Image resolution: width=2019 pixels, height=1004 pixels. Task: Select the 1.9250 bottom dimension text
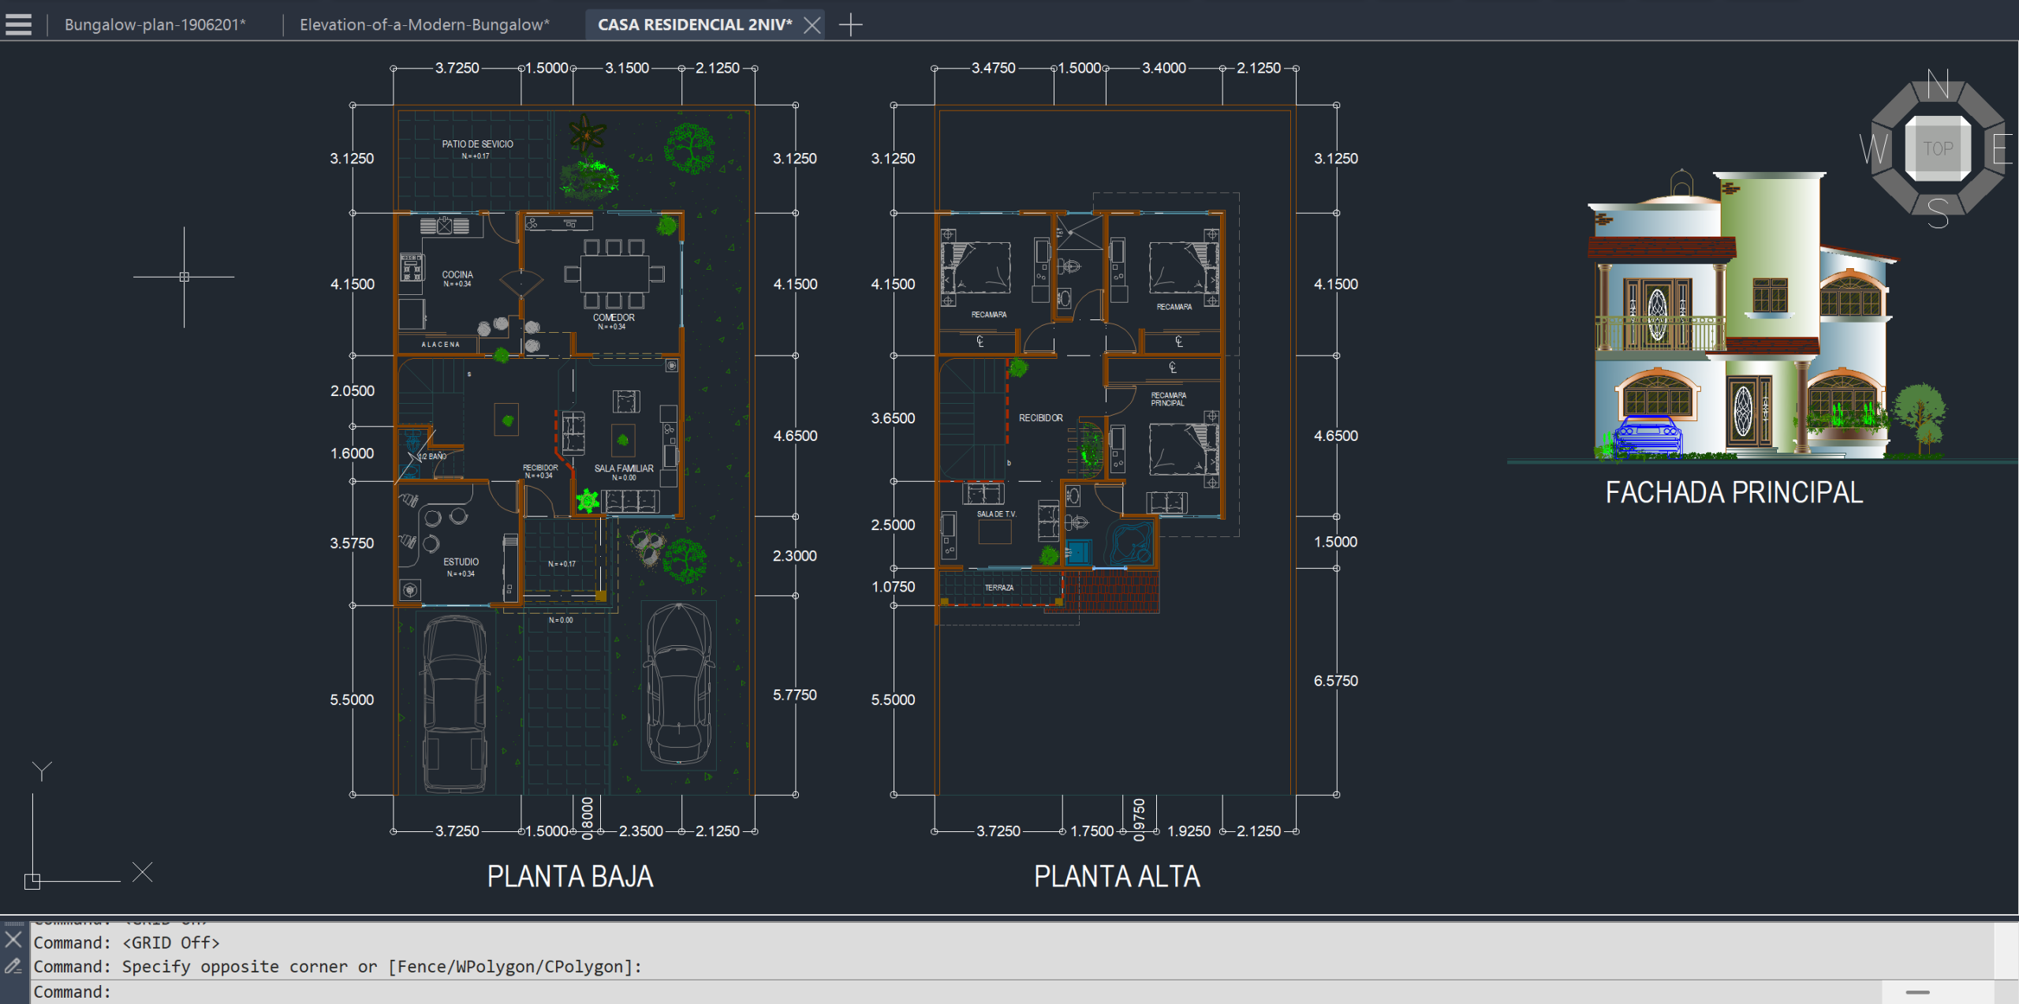point(1189,831)
